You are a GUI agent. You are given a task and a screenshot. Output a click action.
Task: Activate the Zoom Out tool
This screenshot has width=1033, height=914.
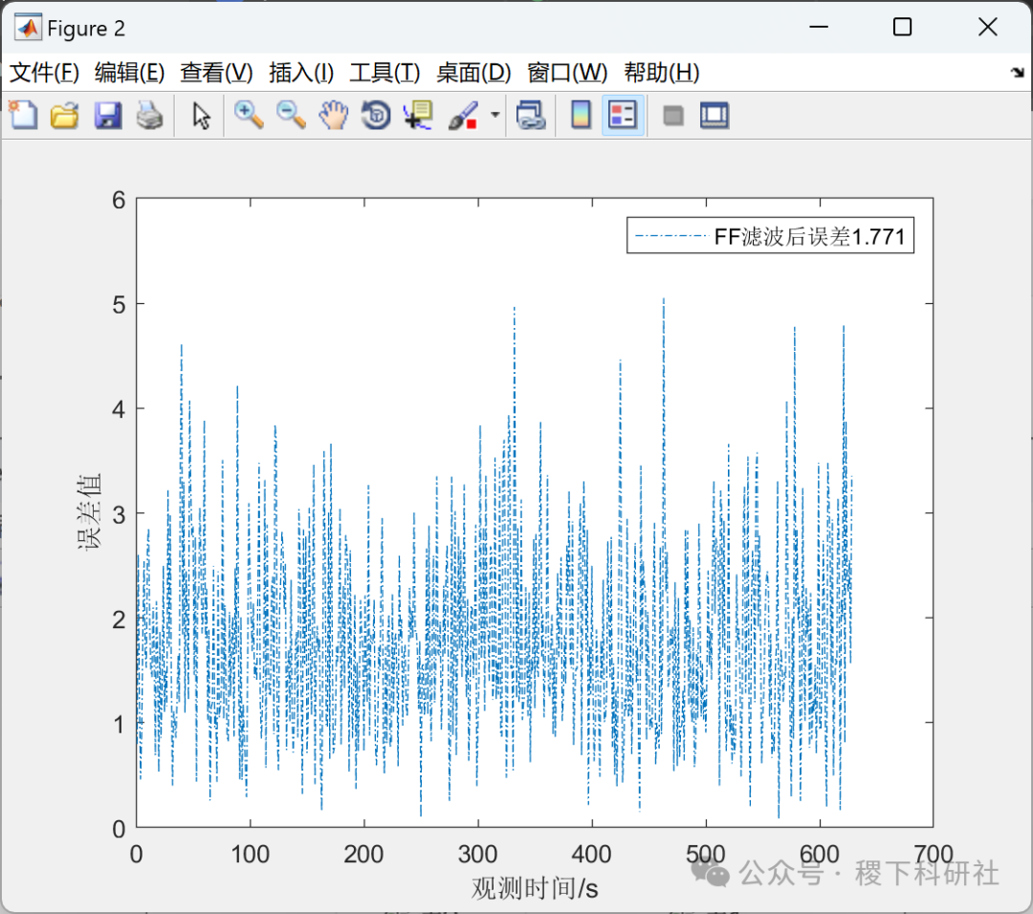click(291, 116)
